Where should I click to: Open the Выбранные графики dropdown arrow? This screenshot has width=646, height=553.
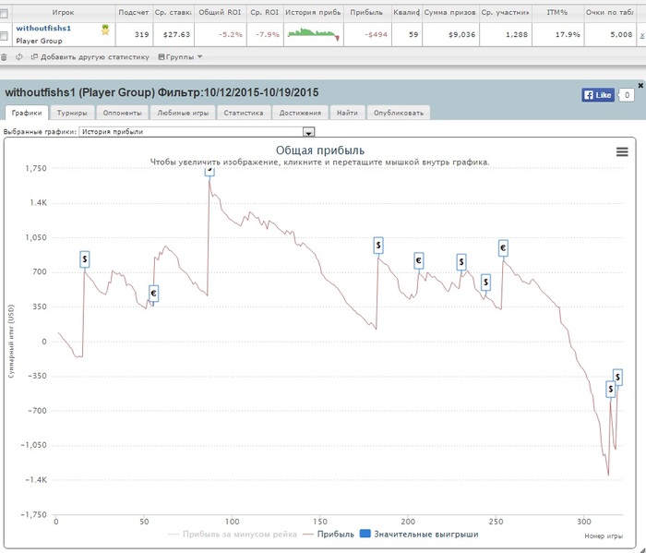[308, 132]
